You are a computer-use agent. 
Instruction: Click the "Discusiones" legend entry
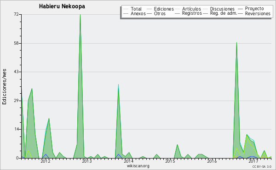[x=222, y=9]
